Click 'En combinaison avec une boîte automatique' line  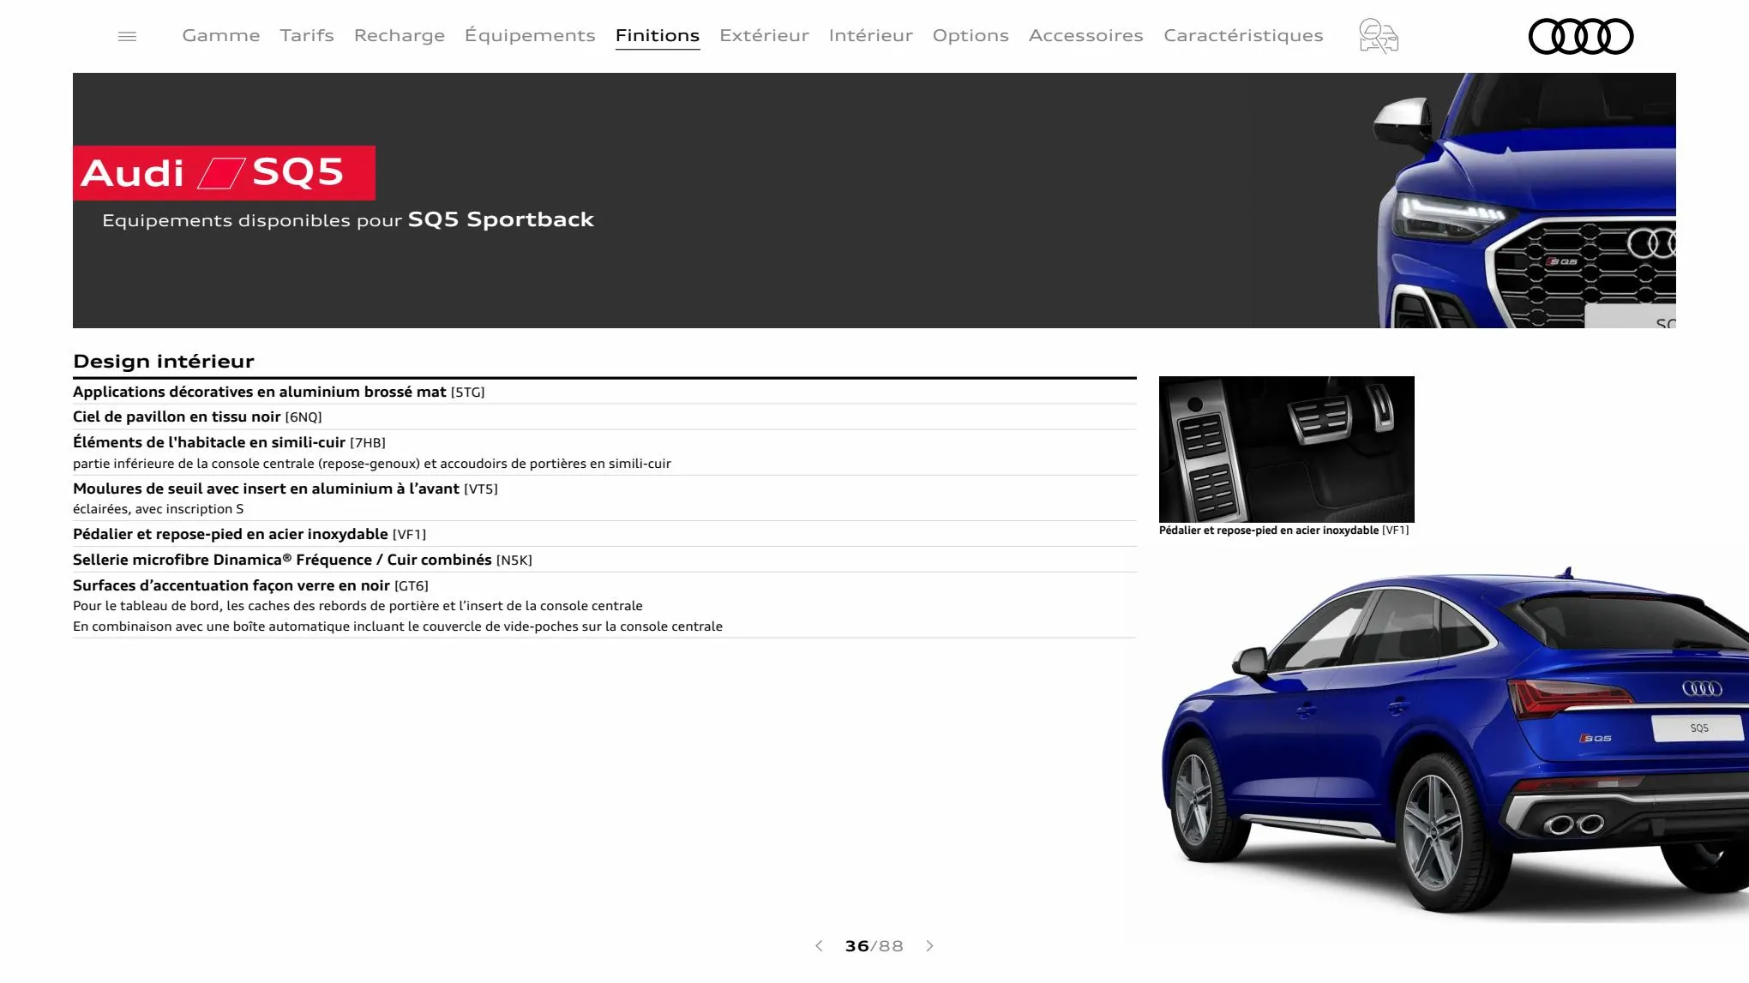[398, 626]
